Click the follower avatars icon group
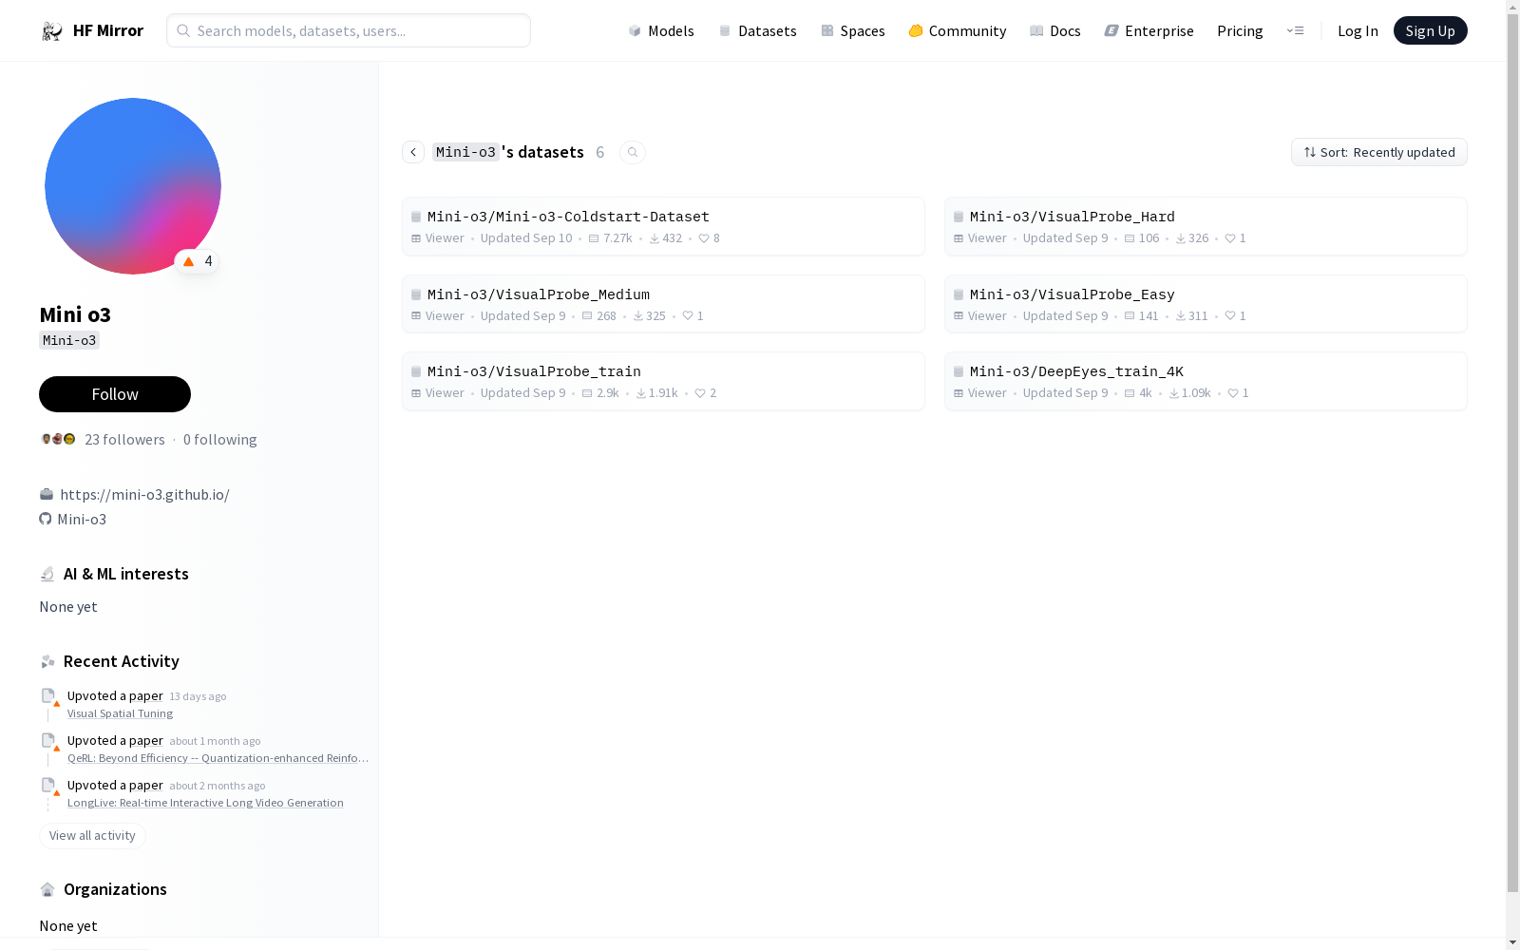The height and width of the screenshot is (950, 1520). (x=58, y=439)
